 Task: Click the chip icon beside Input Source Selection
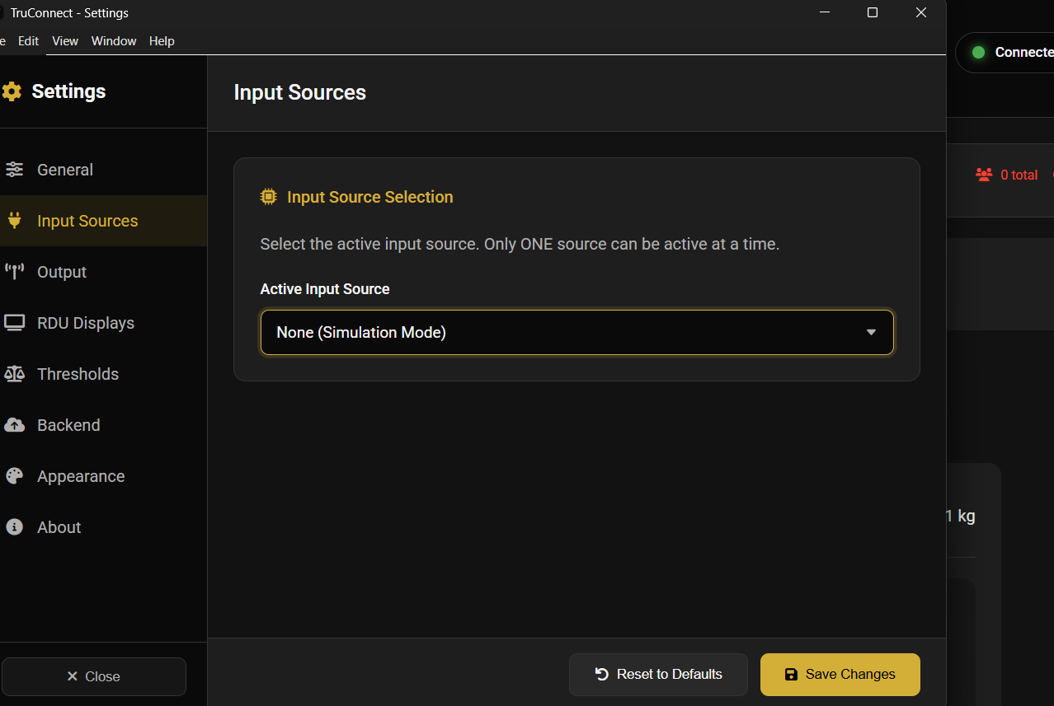tap(268, 197)
